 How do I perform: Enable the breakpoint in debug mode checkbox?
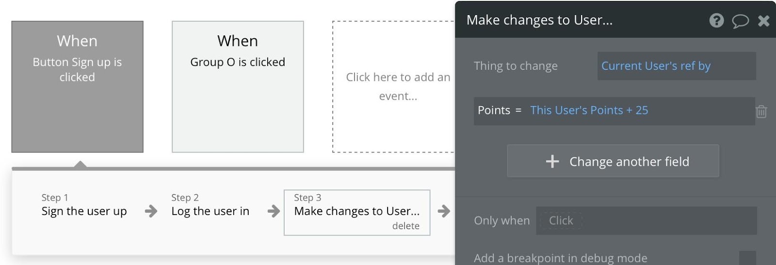click(747, 258)
